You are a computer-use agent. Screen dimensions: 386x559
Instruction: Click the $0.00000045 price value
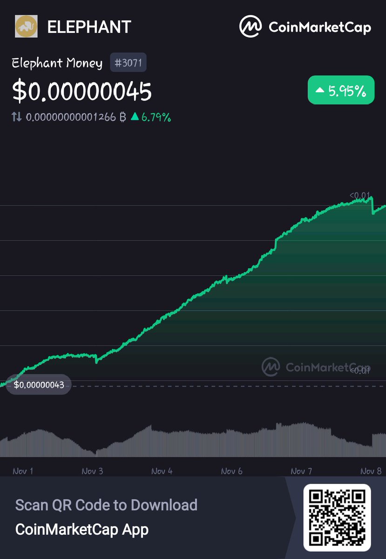pyautogui.click(x=82, y=91)
